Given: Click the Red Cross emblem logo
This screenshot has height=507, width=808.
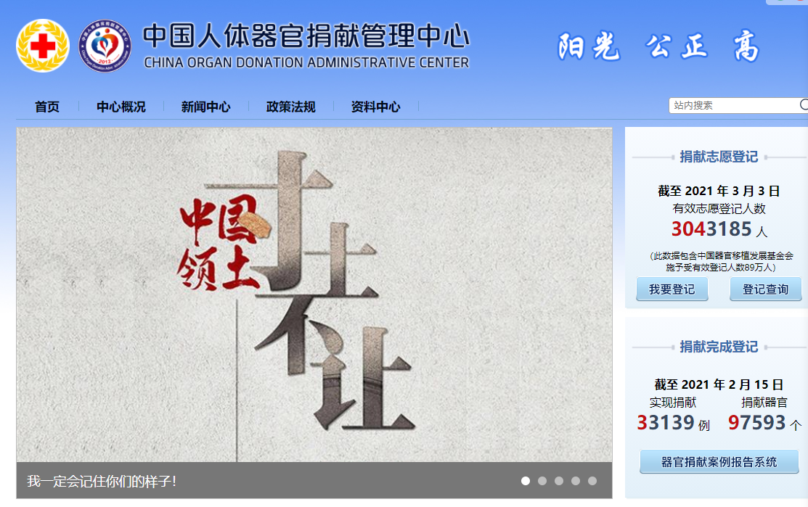Looking at the screenshot, I should [43, 46].
